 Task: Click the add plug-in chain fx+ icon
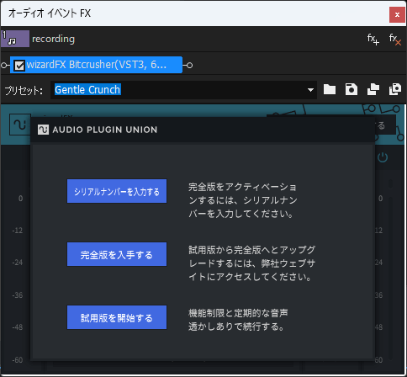373,40
